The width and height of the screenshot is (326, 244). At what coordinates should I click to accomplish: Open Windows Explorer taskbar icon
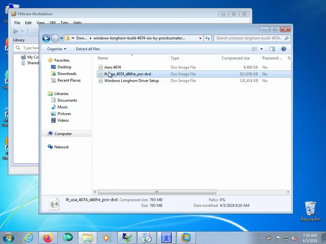87,238
